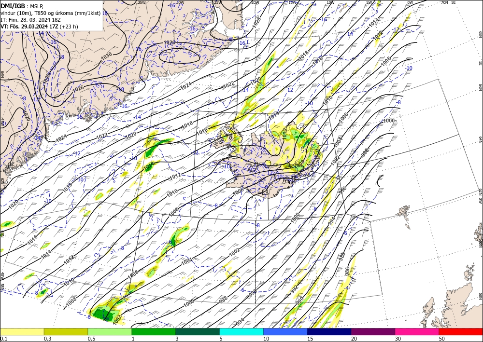
Task: Click the '0.1' legend value
Action: (3, 339)
